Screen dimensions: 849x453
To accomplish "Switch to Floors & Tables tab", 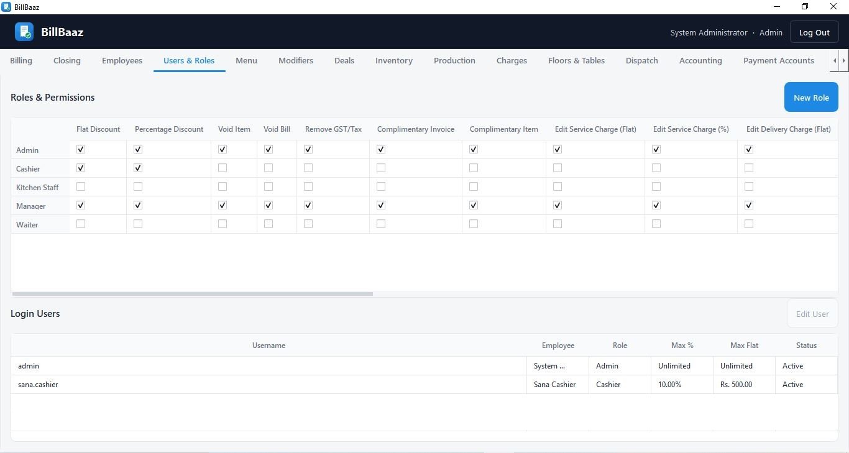I will click(x=576, y=60).
